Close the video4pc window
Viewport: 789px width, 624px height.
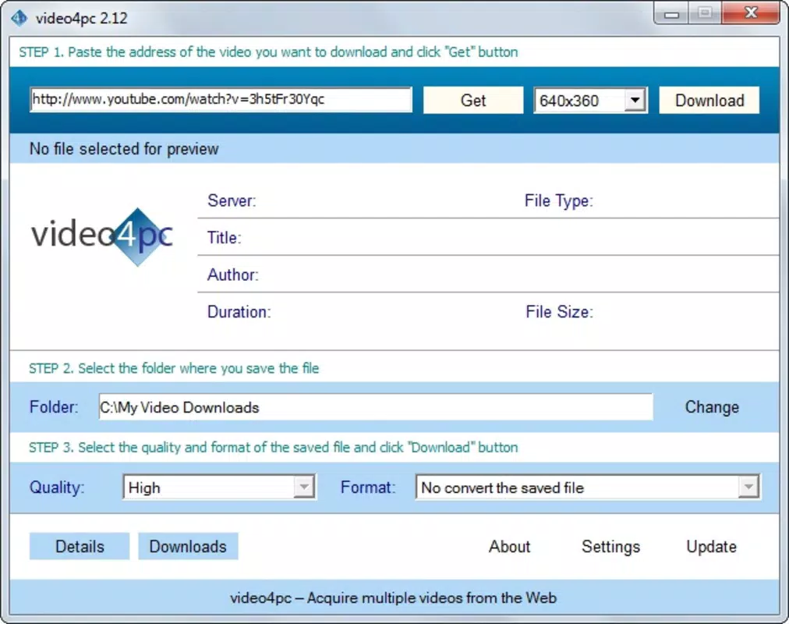click(x=751, y=13)
